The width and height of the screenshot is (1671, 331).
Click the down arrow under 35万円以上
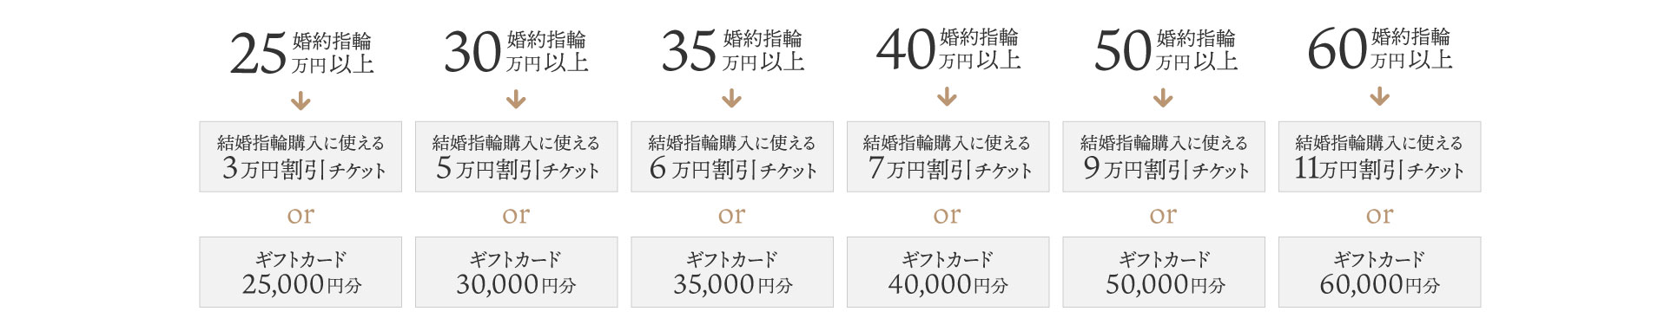[732, 100]
